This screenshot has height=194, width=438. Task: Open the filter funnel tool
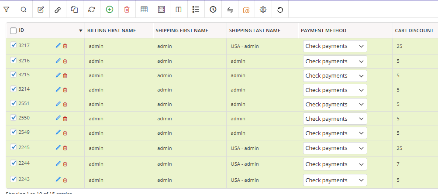pyautogui.click(x=7, y=10)
